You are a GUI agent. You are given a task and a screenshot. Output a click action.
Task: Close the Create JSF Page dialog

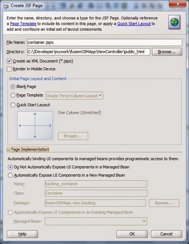pyautogui.click(x=178, y=4)
